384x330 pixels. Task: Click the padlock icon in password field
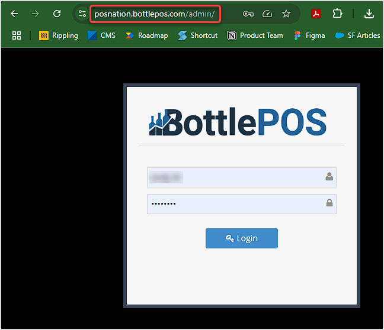(x=329, y=203)
